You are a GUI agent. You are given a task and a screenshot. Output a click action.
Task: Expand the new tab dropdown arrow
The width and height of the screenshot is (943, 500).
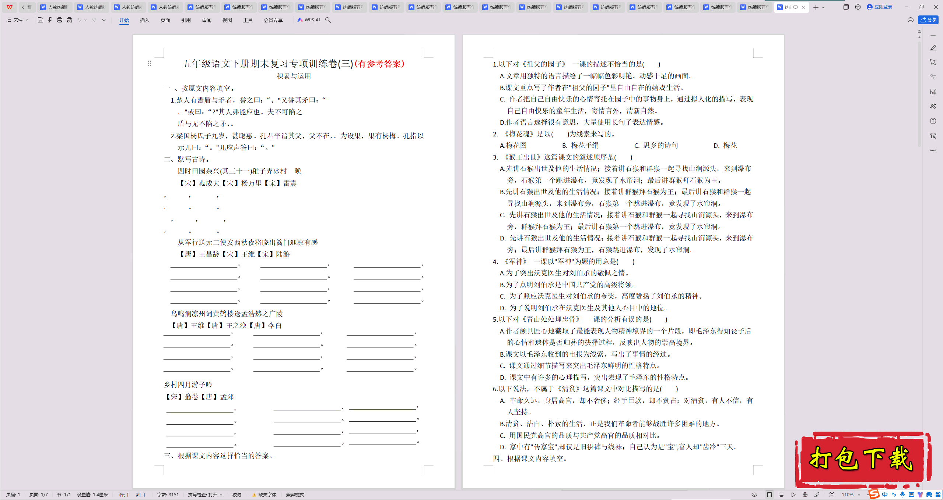point(823,7)
